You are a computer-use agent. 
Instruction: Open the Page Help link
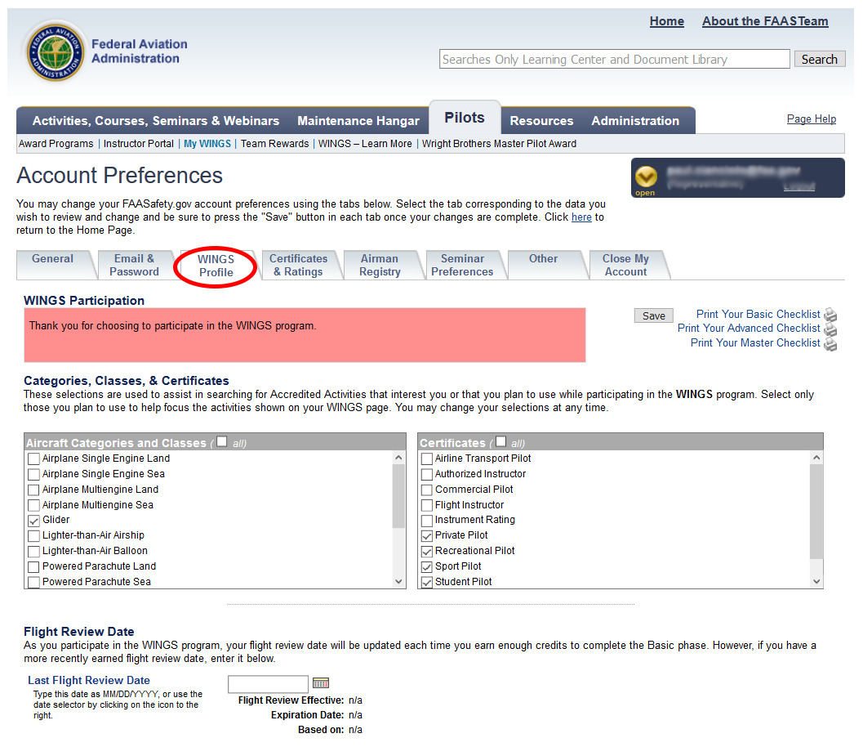point(812,119)
